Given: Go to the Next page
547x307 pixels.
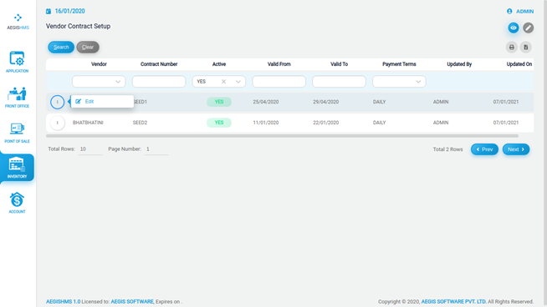Looking at the screenshot, I should (x=516, y=149).
